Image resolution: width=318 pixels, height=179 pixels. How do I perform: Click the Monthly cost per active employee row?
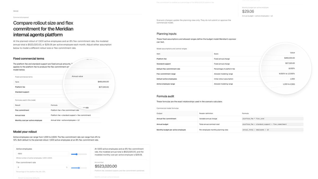(57, 120)
